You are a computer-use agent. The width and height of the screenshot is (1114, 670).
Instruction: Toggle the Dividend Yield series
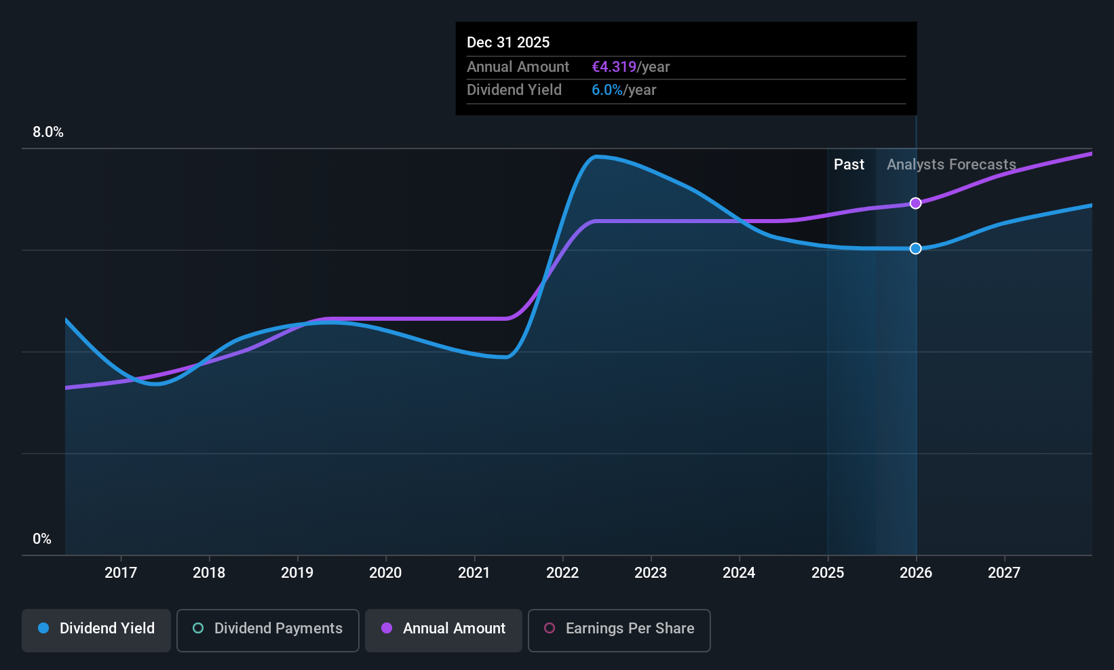pyautogui.click(x=96, y=631)
